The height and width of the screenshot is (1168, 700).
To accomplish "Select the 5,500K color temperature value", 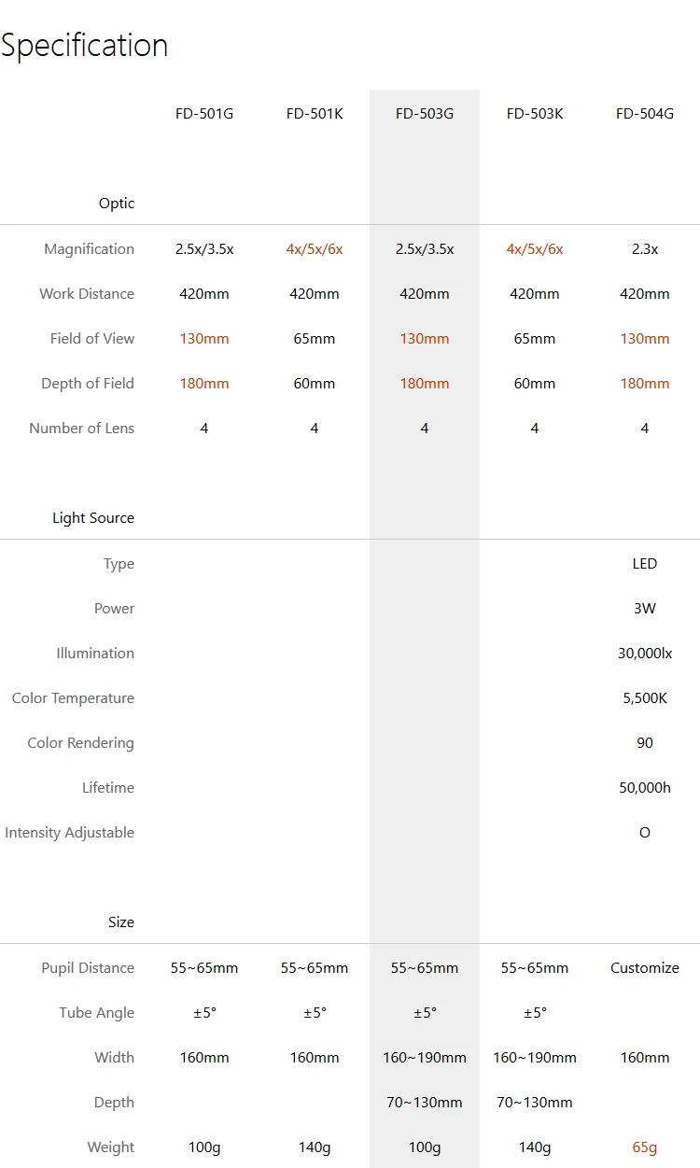I will [645, 698].
